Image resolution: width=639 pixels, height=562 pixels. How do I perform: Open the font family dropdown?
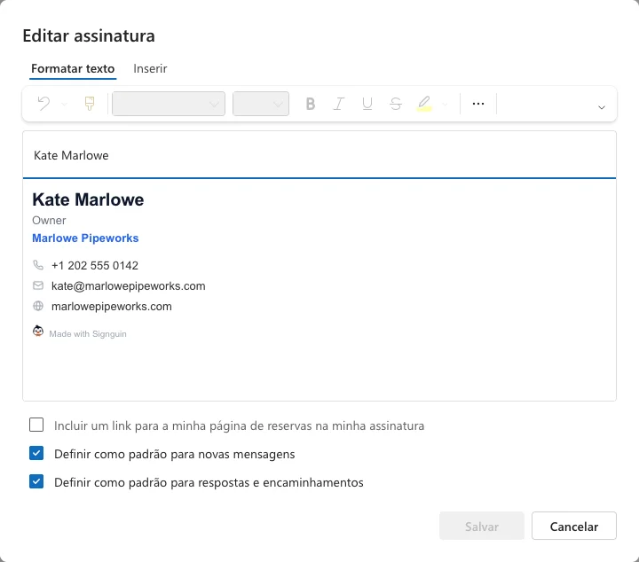(x=169, y=104)
